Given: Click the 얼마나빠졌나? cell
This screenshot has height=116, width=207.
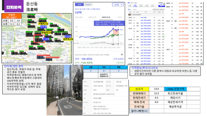Looking at the screenshot, I should pos(139,111).
